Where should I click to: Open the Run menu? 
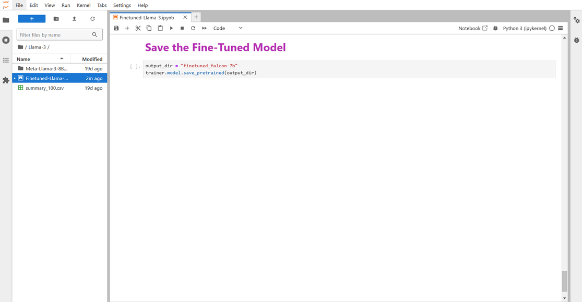[x=66, y=5]
